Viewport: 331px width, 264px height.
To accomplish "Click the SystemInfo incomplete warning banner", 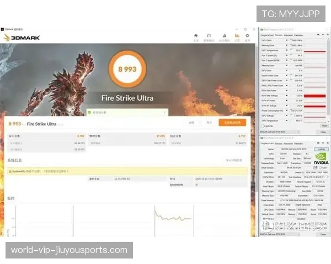I will click(127, 172).
